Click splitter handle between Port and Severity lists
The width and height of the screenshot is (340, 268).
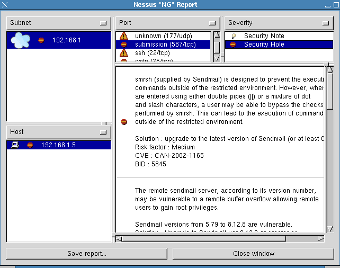[222, 56]
